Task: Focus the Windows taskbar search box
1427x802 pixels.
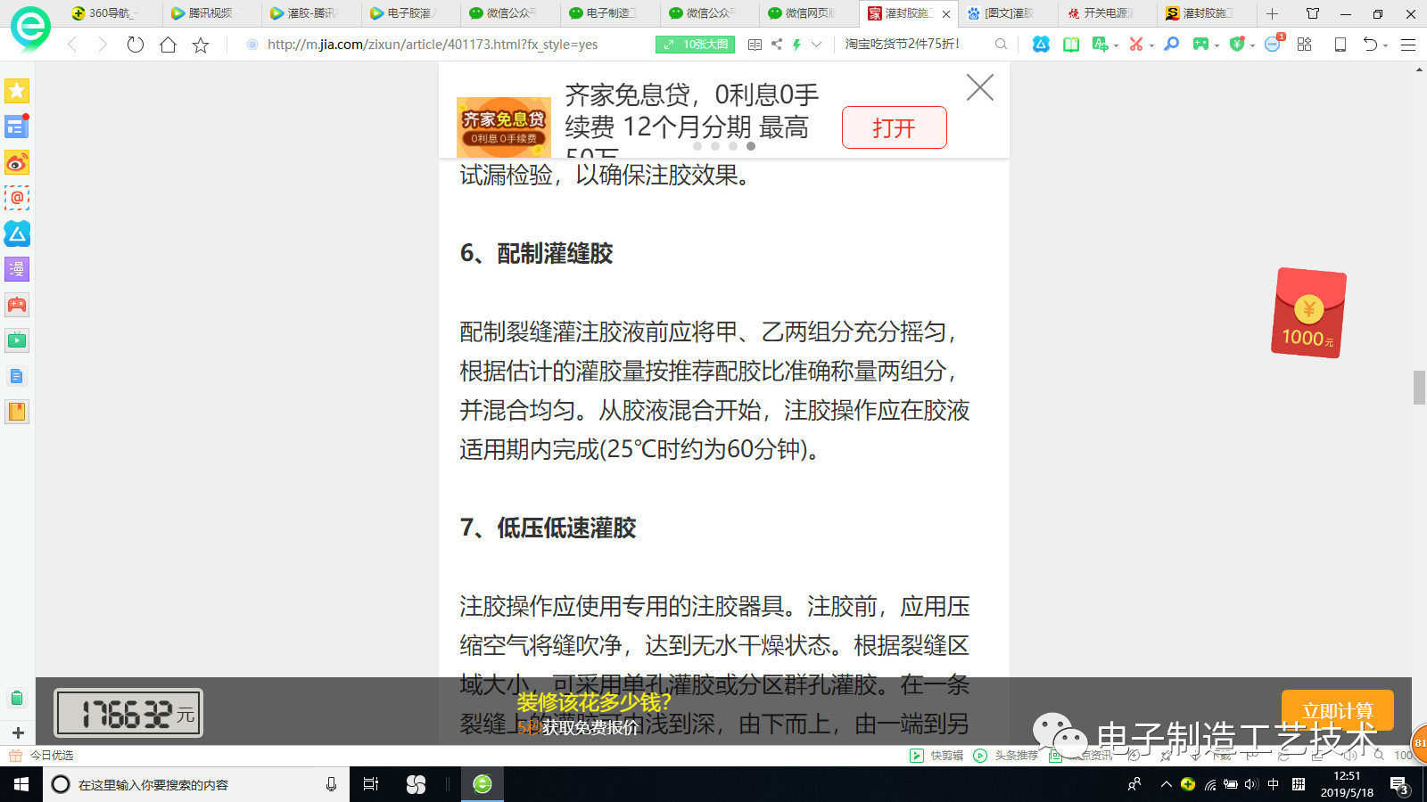Action: pyautogui.click(x=196, y=784)
